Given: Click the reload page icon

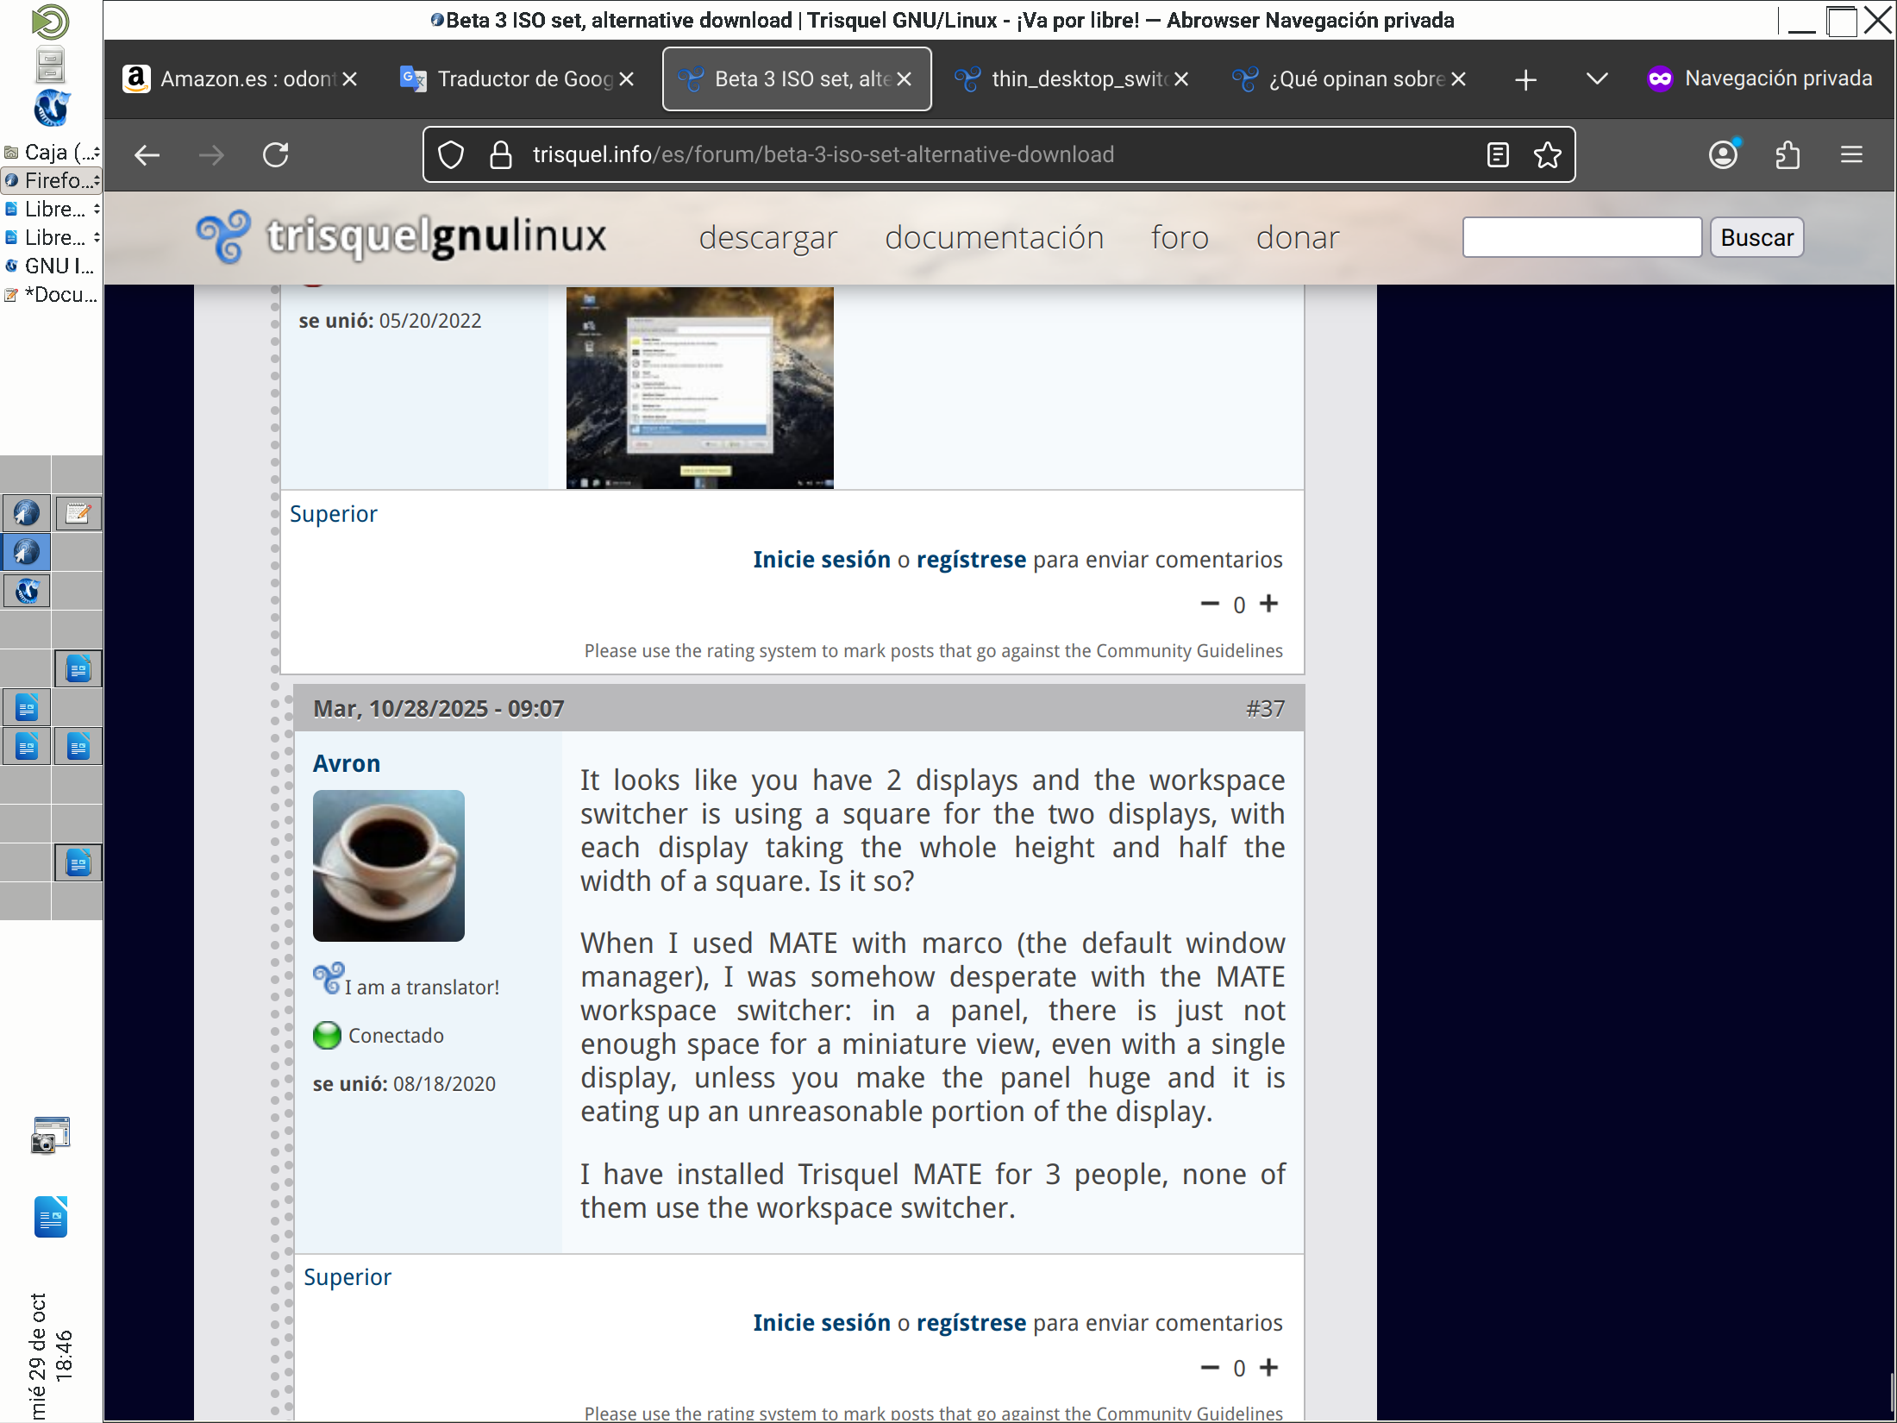Looking at the screenshot, I should point(276,155).
